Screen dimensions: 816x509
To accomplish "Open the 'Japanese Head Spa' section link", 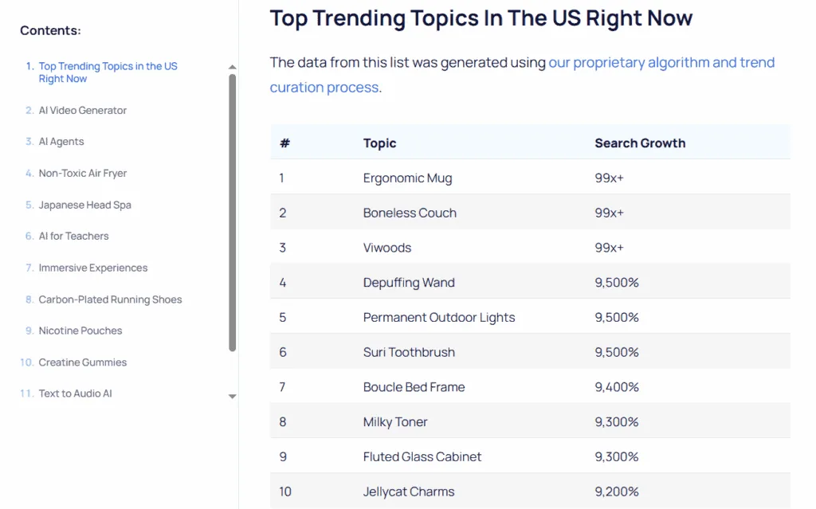I will pos(83,205).
